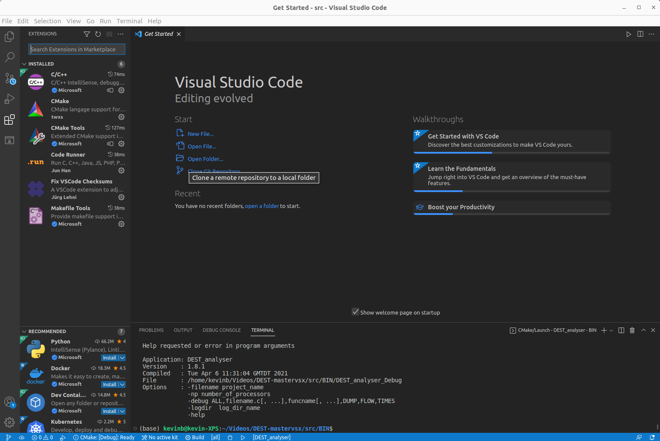Open the Explorer view in activity bar

click(x=10, y=37)
